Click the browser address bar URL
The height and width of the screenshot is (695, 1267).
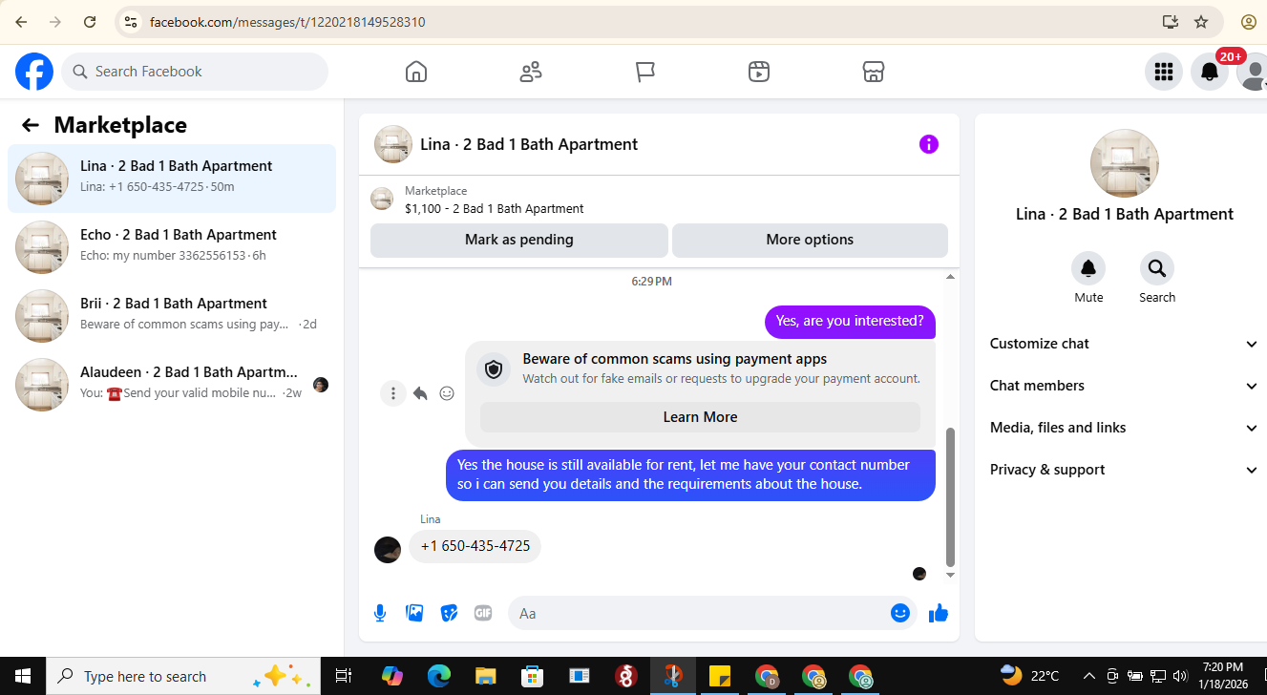pos(287,21)
